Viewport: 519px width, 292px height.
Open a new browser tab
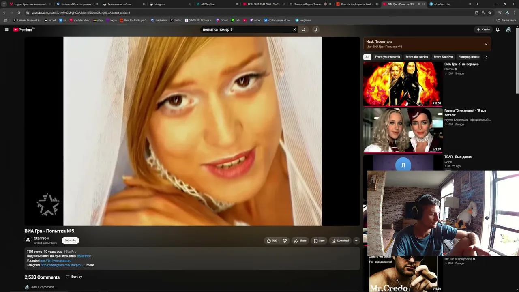[x=477, y=4]
